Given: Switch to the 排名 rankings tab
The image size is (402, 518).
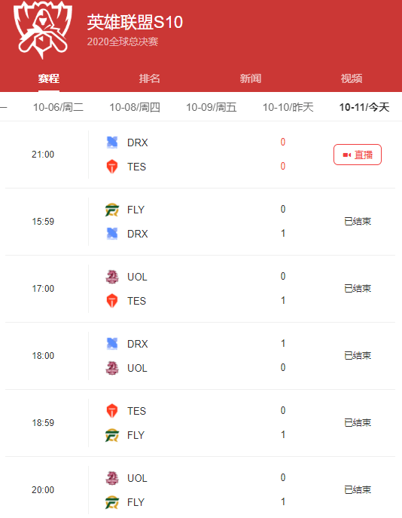Looking at the screenshot, I should (x=149, y=78).
